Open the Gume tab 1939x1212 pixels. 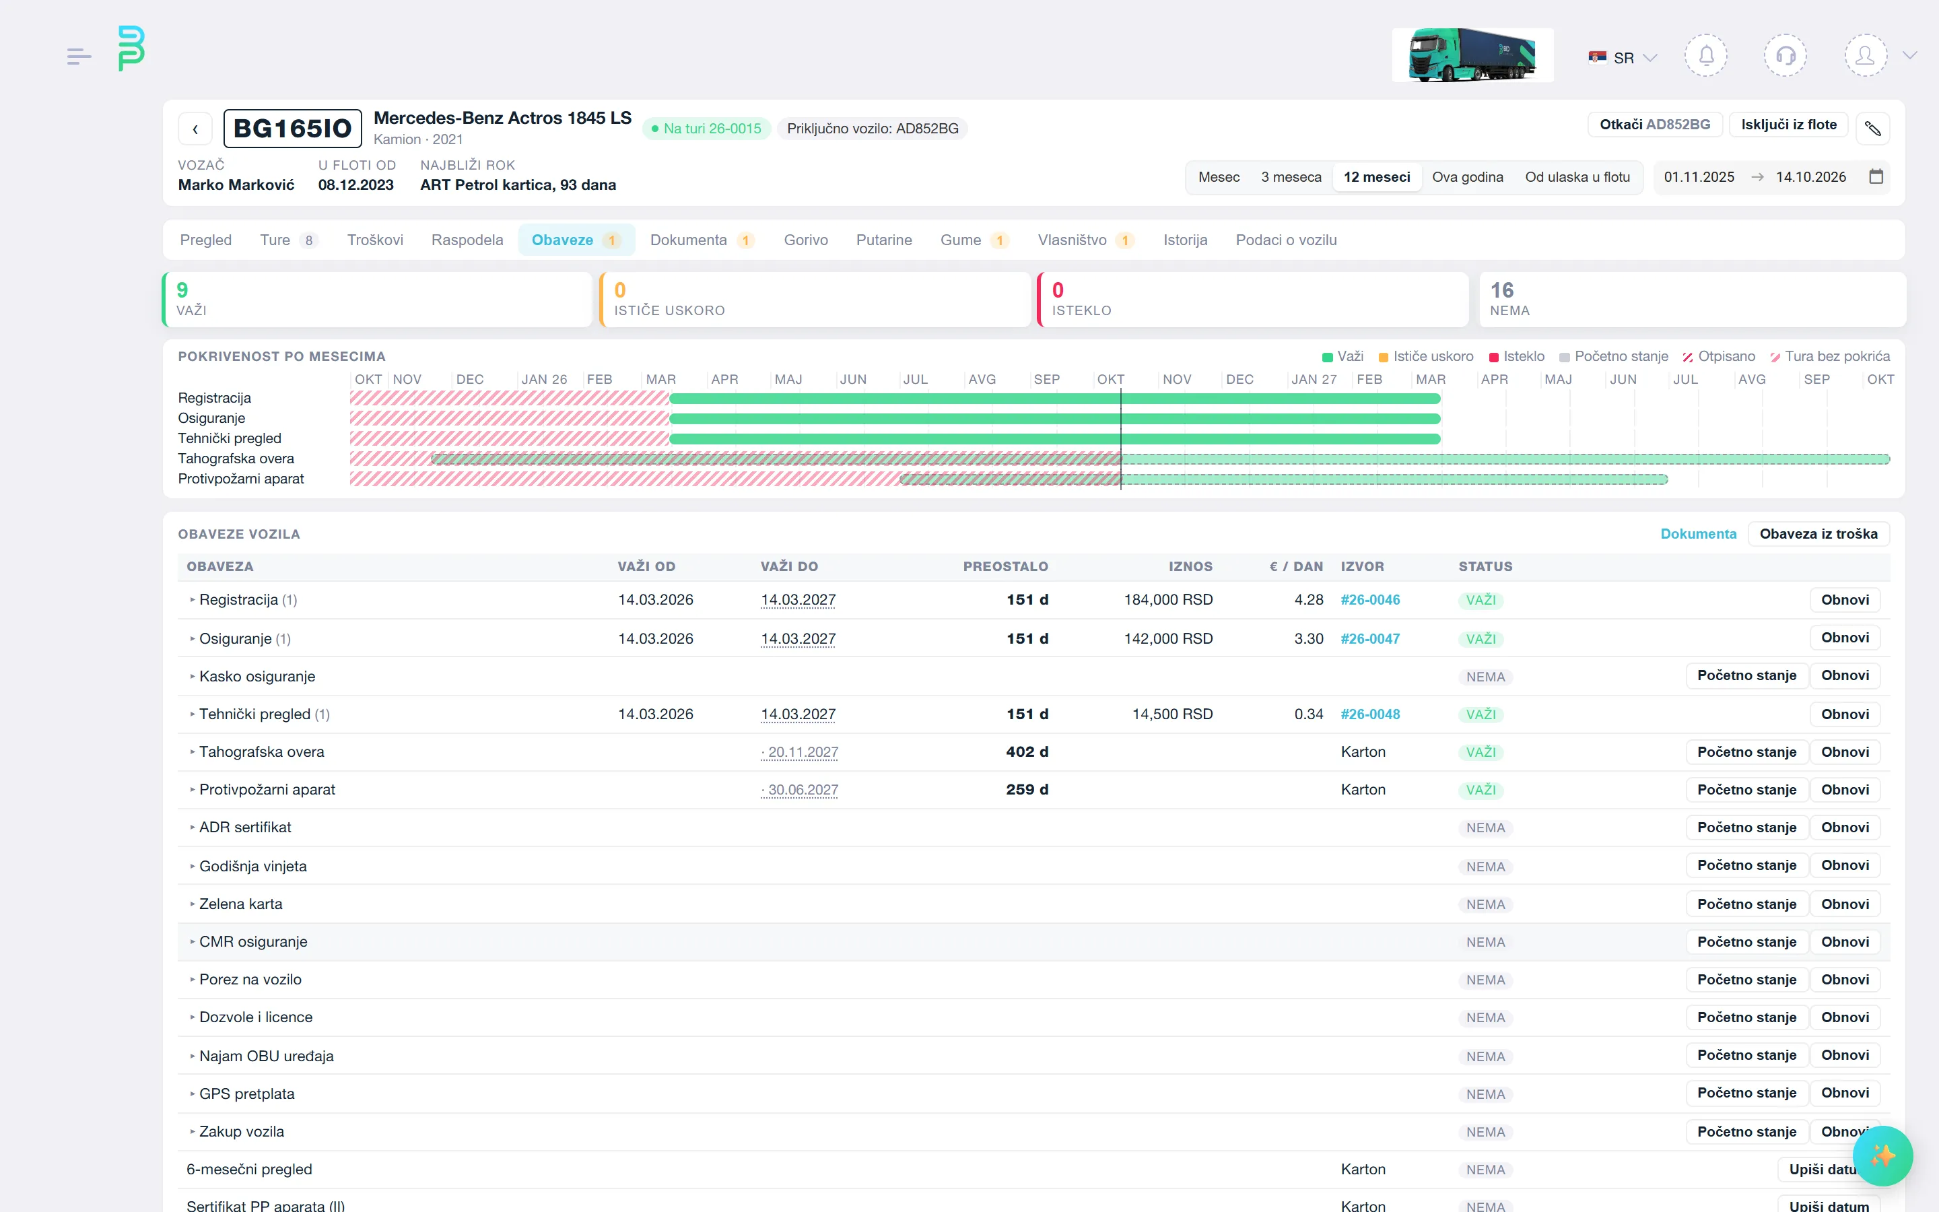pos(974,240)
